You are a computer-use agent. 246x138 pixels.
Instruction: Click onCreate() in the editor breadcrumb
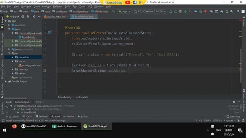(82, 97)
